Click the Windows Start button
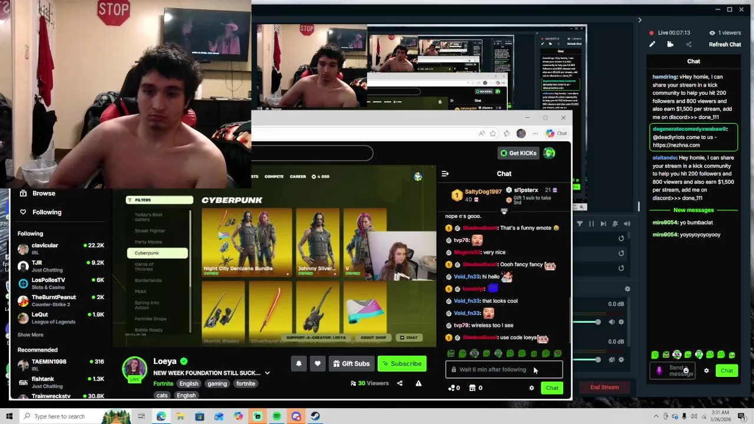Screen dimensions: 754x424 coord(9,416)
